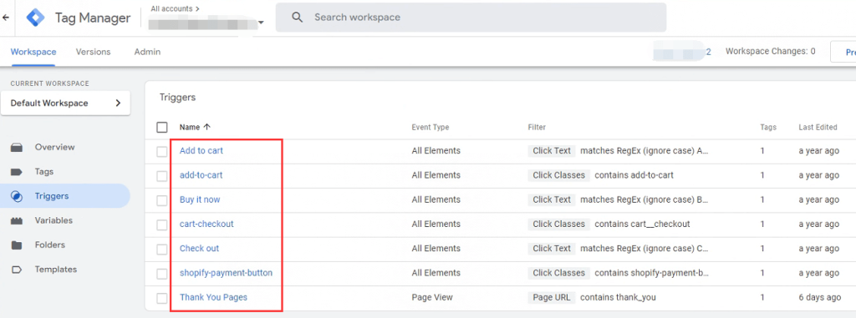Image resolution: width=856 pixels, height=318 pixels.
Task: Click the Search workspace field
Action: coord(471,18)
